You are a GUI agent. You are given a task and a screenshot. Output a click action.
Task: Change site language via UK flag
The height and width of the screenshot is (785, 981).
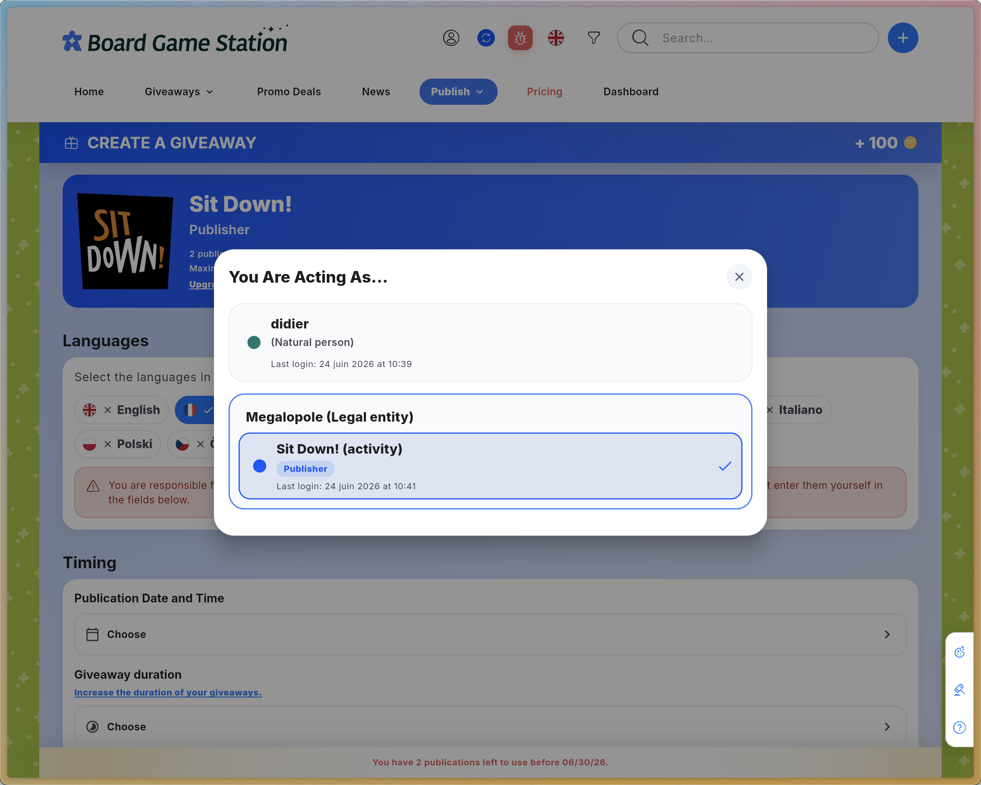[x=556, y=38]
